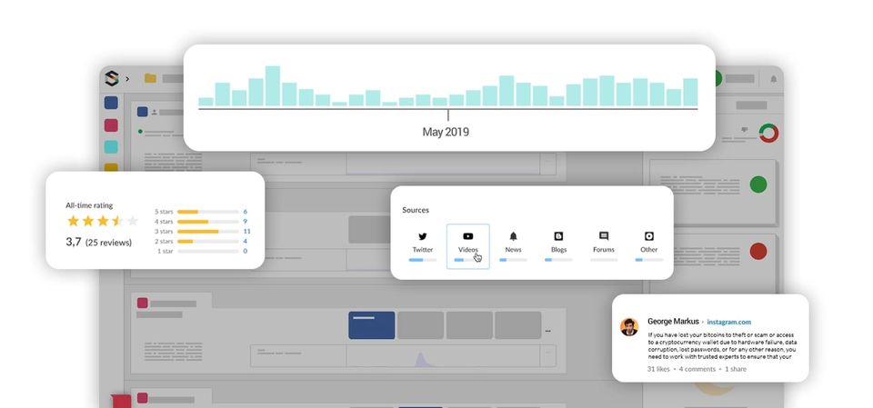The image size is (873, 408).
Task: Click the 5 stars count 6
Action: tap(245, 212)
